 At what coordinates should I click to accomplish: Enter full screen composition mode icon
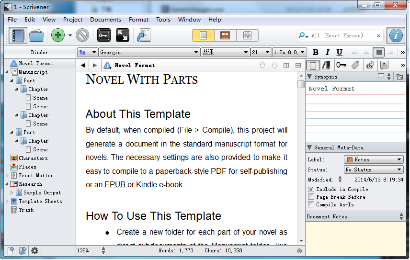click(x=122, y=35)
